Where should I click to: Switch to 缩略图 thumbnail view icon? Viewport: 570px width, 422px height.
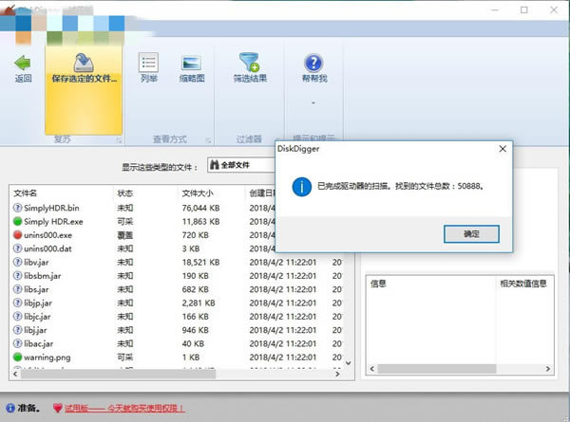[x=192, y=63]
